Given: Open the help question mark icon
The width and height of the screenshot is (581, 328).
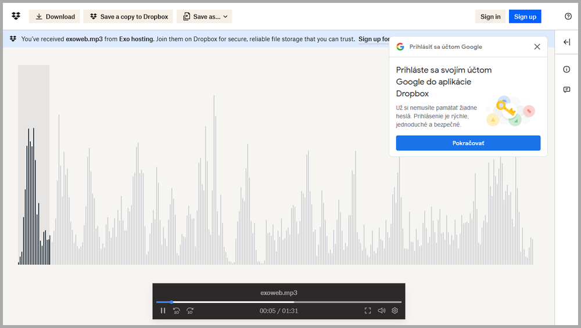Looking at the screenshot, I should coord(568,16).
